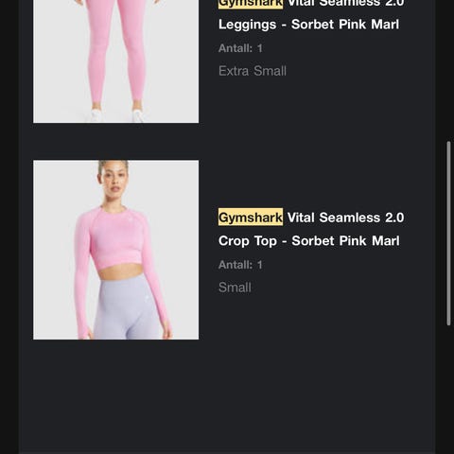454x454 pixels.
Task: Click the Vital Seamless 2.0 text for leggings
Action: pyautogui.click(x=346, y=4)
